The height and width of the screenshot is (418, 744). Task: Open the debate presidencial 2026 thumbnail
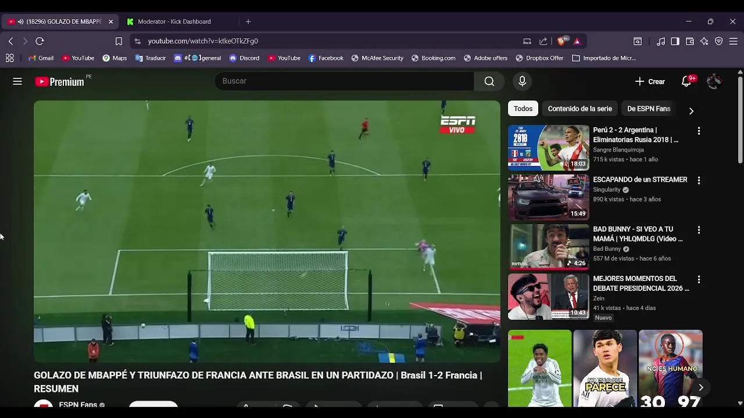[548, 297]
